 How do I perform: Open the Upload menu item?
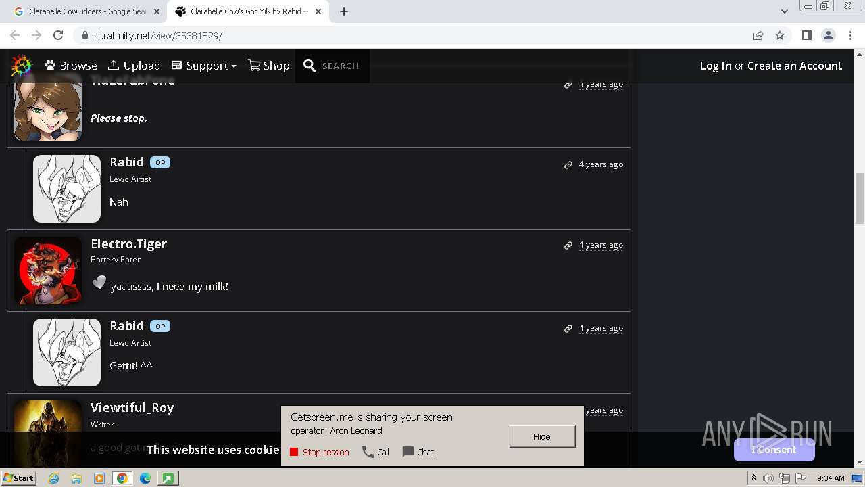pyautogui.click(x=134, y=66)
